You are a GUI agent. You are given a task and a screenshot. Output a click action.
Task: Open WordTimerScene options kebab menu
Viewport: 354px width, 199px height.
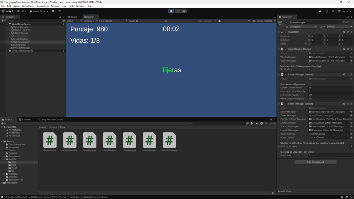click(x=63, y=24)
